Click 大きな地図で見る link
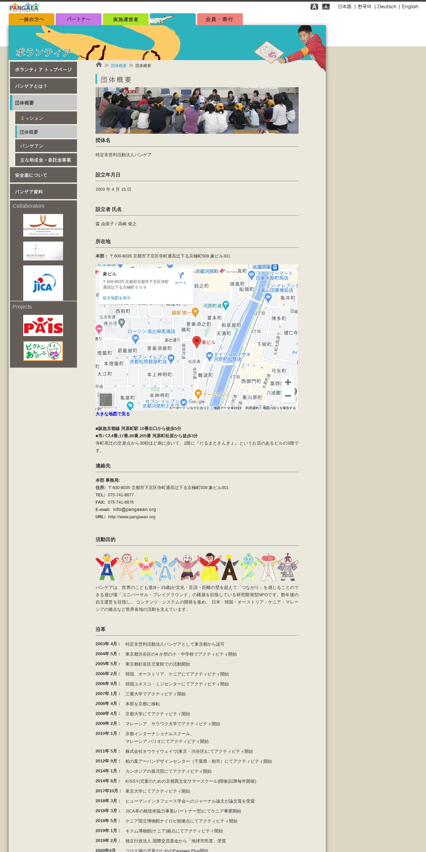This screenshot has height=852, width=426. (x=112, y=414)
